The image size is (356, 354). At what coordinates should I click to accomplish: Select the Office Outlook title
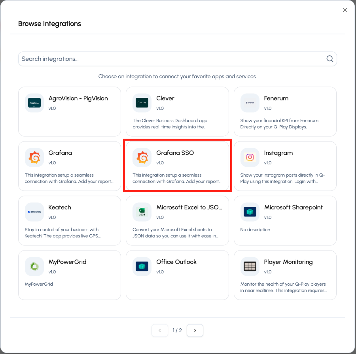pos(176,262)
